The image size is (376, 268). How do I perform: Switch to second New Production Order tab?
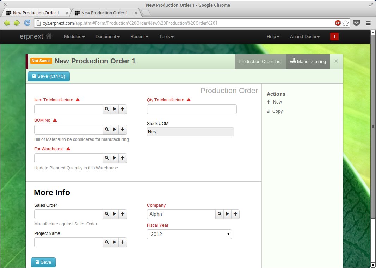pyautogui.click(x=105, y=13)
